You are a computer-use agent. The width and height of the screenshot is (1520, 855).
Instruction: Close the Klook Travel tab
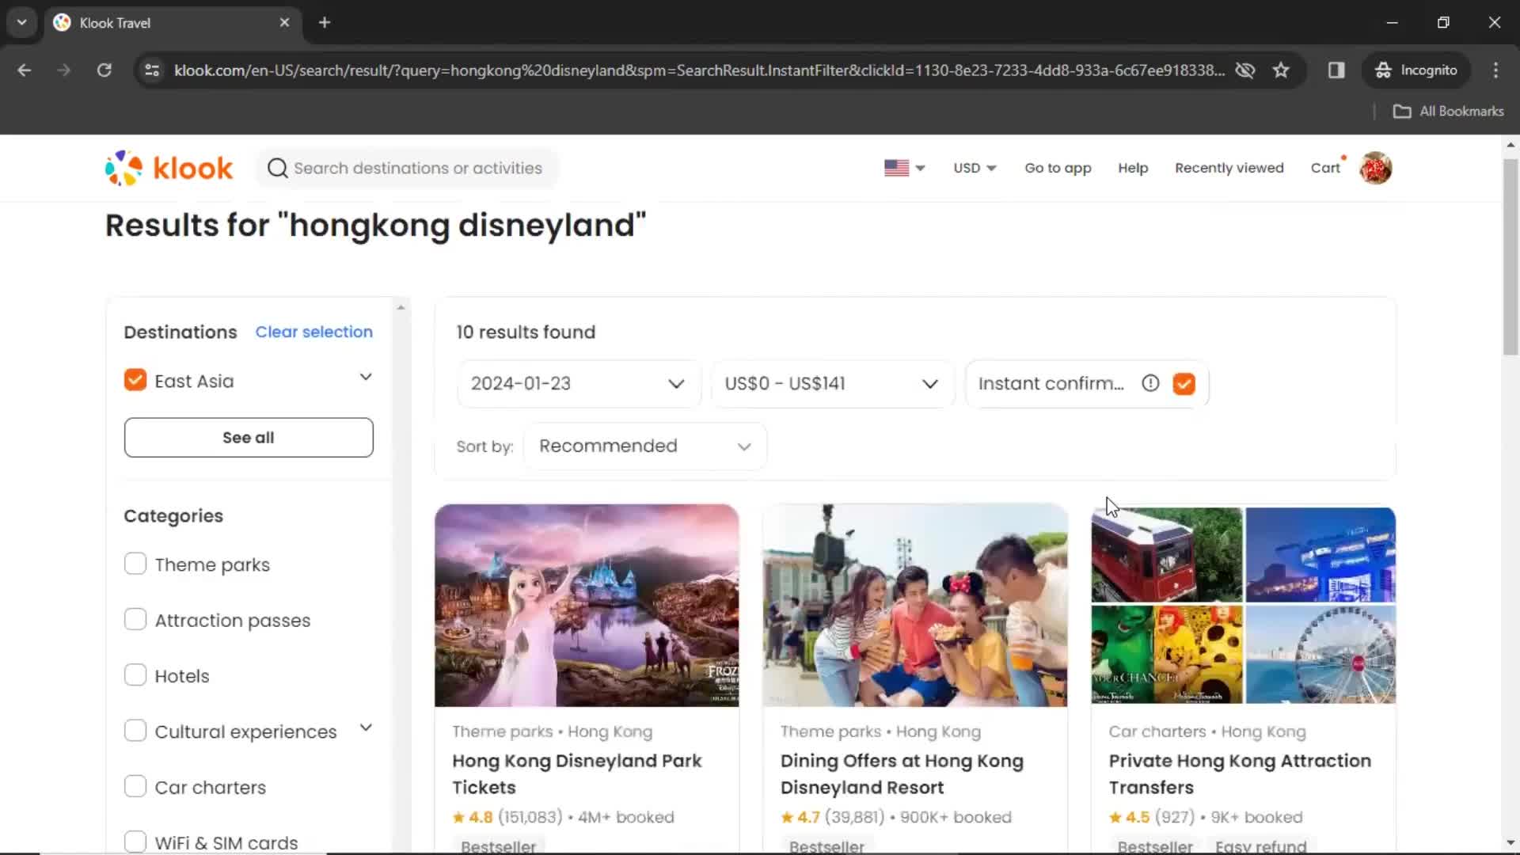click(x=284, y=22)
